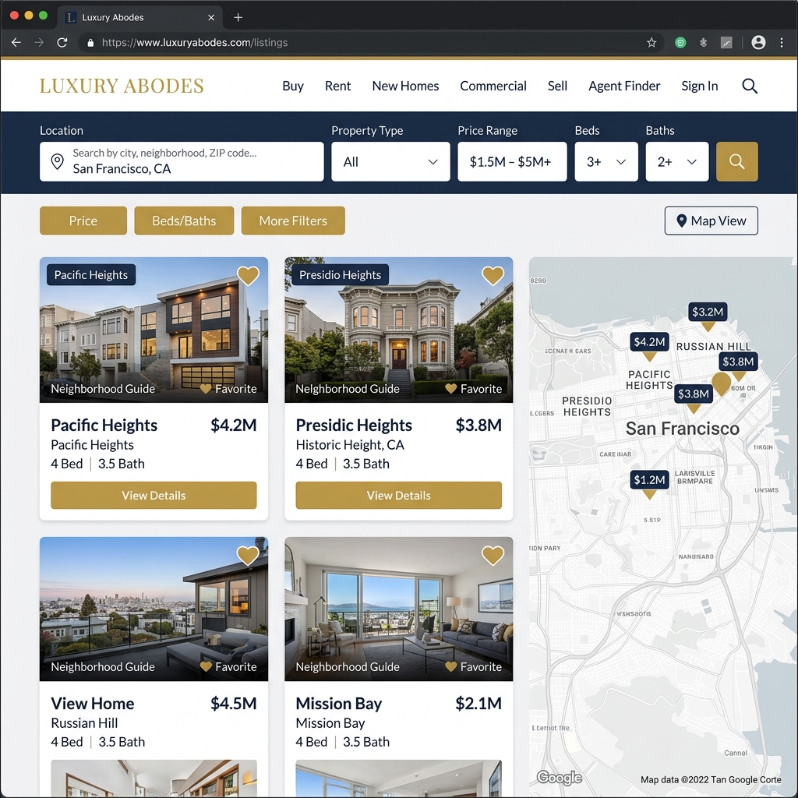Favorite the Pacific Heights listing heart icon
Screen dimensions: 798x798
(x=248, y=275)
